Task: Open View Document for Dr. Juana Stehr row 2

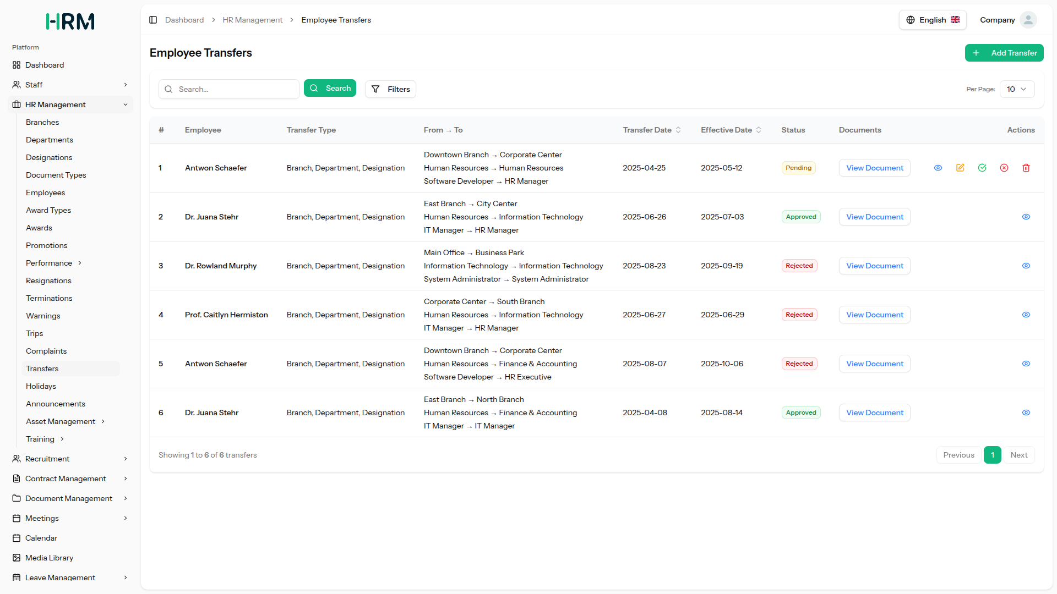Action: point(874,217)
